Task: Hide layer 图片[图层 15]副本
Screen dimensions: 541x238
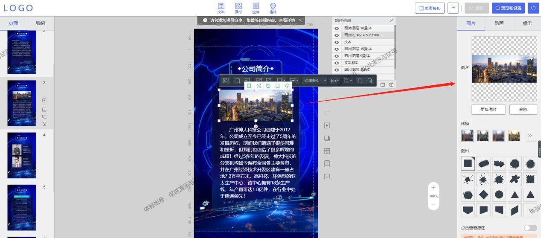Action: pyautogui.click(x=337, y=49)
